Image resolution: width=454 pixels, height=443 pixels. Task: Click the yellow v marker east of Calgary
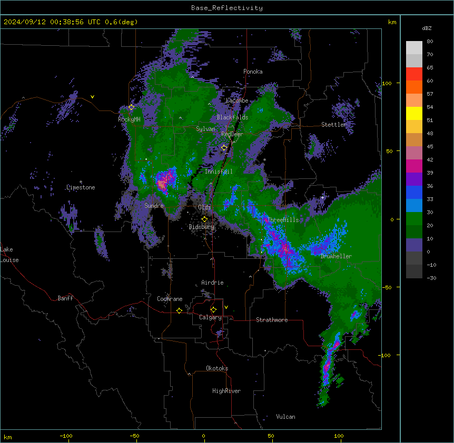pyautogui.click(x=226, y=307)
